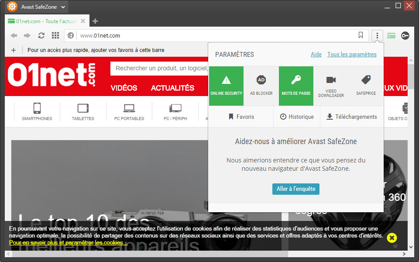Close the 01net.com browser tab
419x262 pixels.
83,21
